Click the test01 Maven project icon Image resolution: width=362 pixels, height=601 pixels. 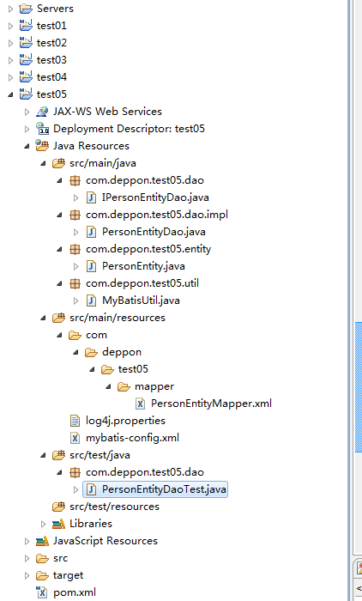tap(26, 25)
